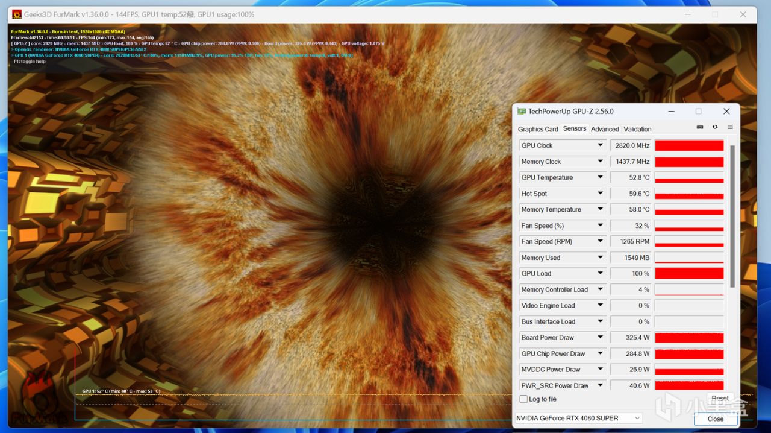Click the 26.9 W MVDDC power value

point(631,370)
